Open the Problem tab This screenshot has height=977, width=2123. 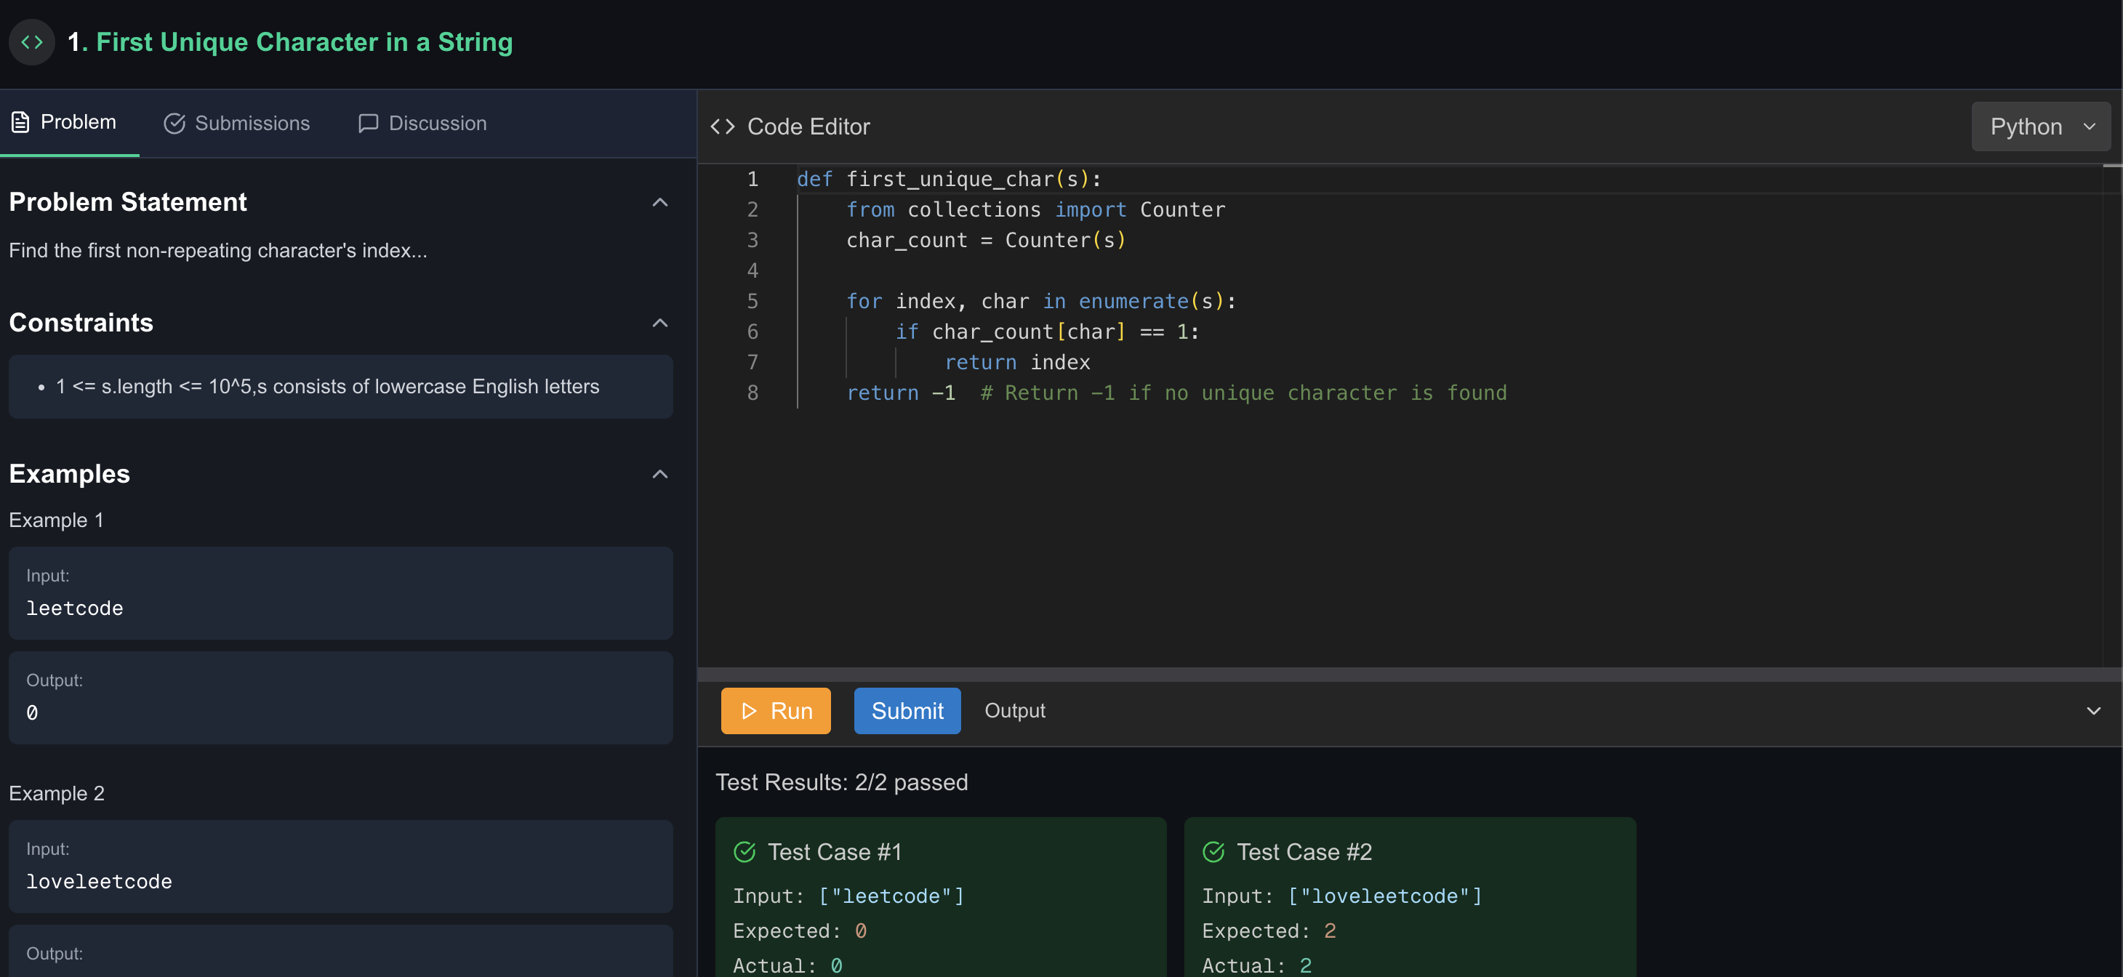tap(69, 123)
